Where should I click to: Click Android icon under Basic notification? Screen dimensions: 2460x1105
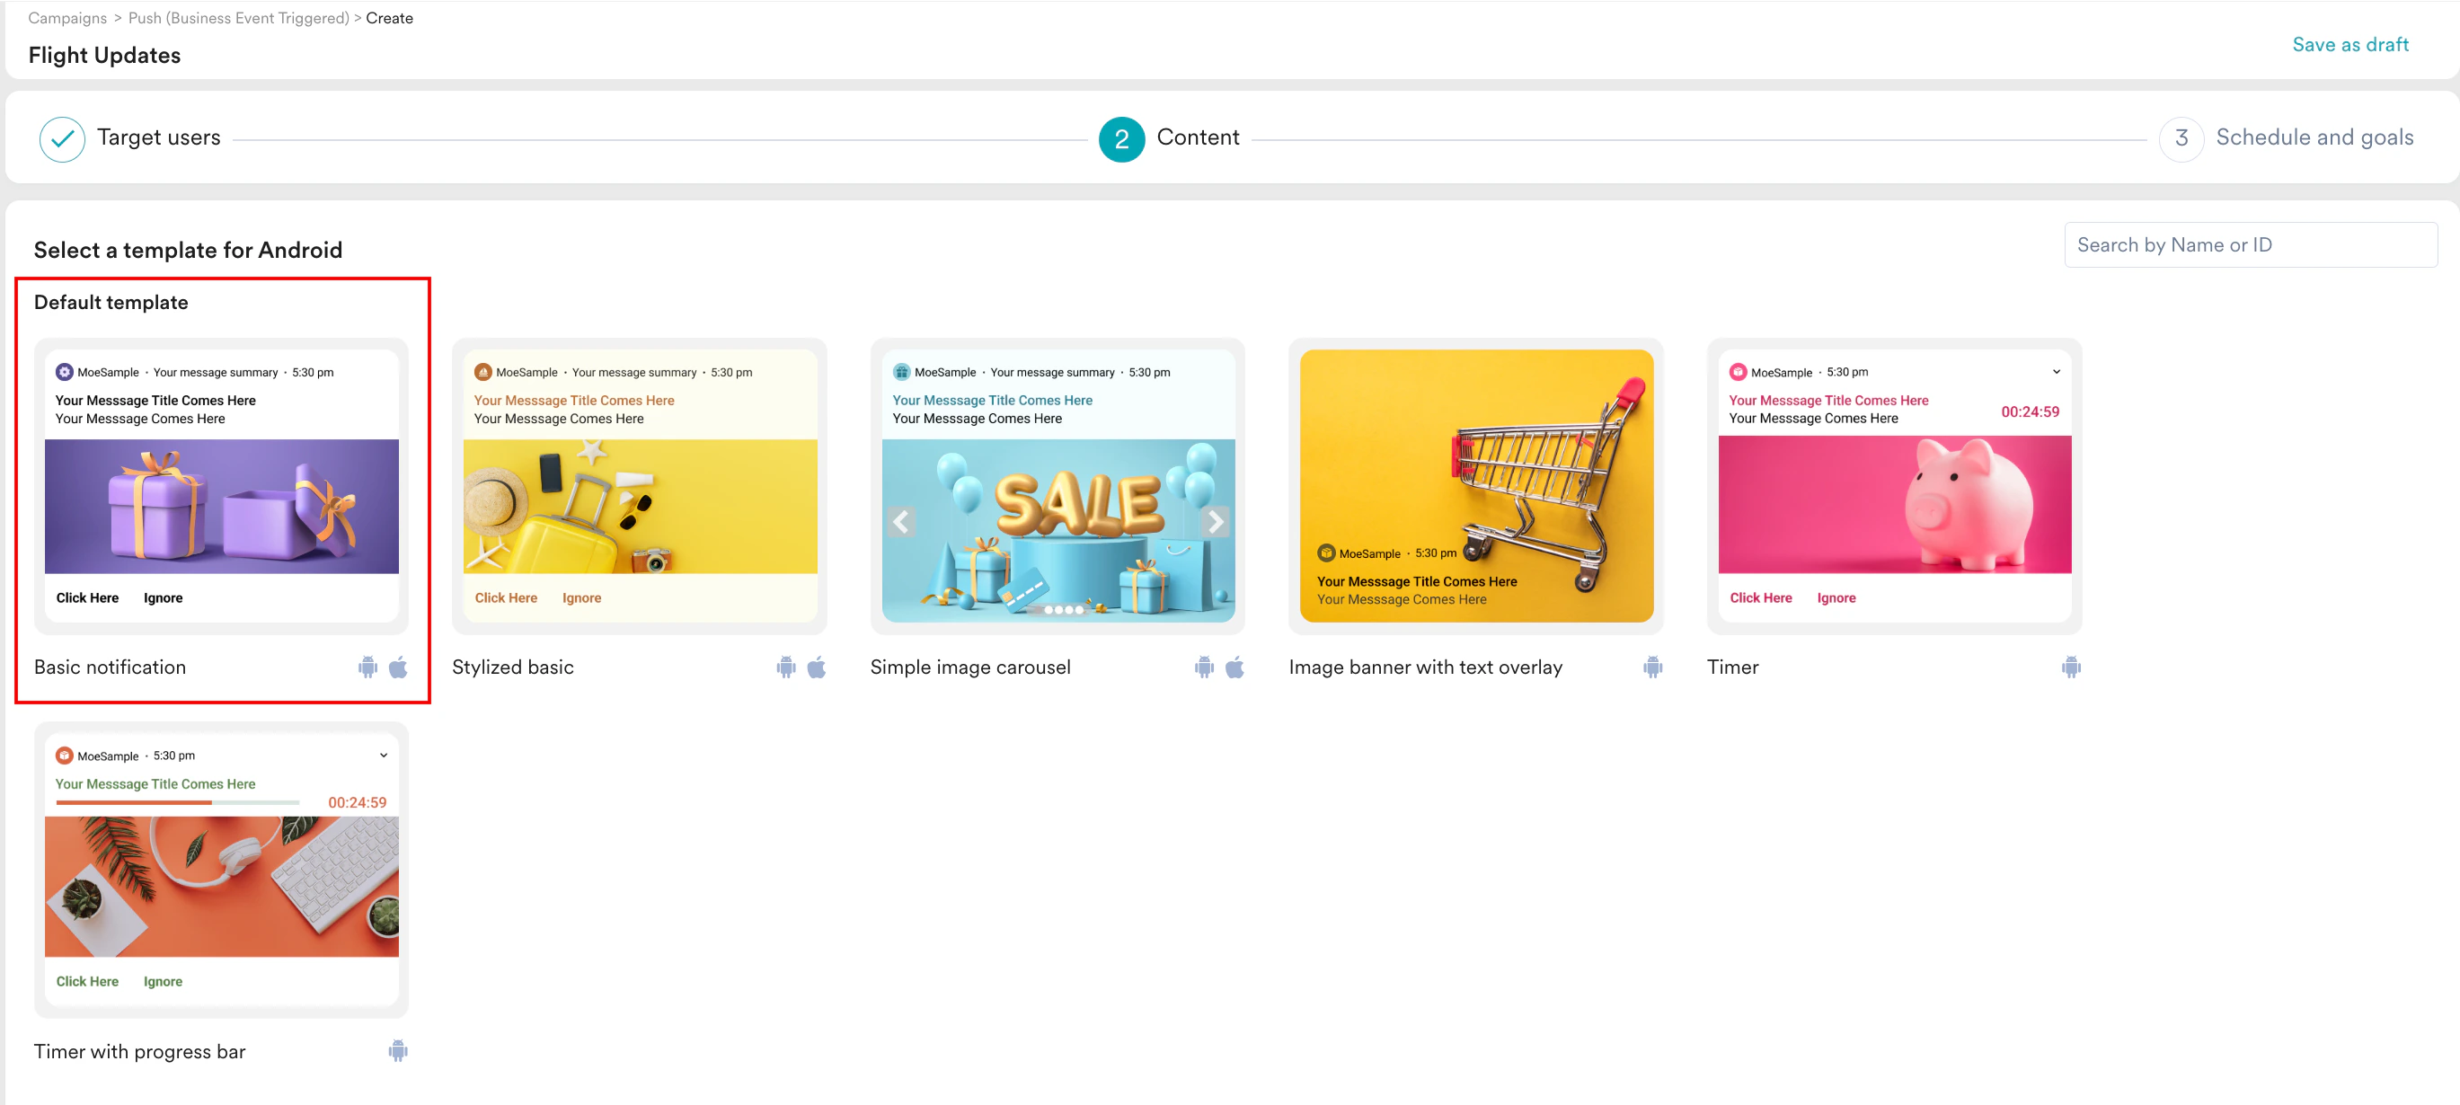[367, 667]
